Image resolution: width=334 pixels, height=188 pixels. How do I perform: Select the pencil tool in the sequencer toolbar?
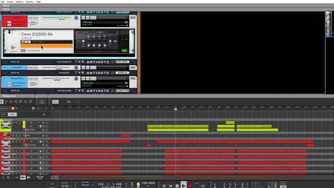pyautogui.click(x=6, y=102)
